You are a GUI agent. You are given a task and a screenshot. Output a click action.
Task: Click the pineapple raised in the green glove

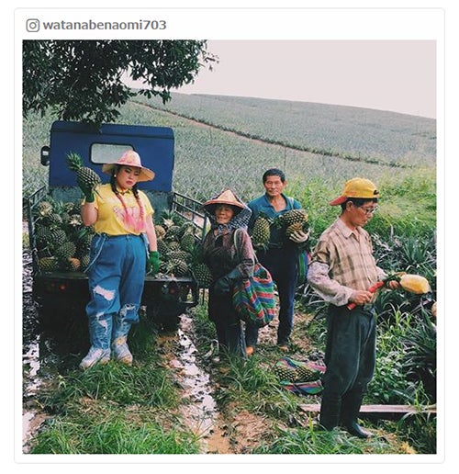click(x=84, y=172)
